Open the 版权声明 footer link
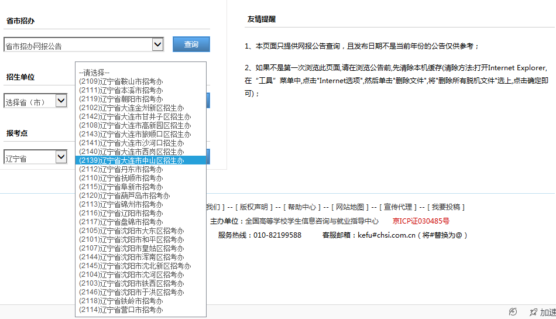The width and height of the screenshot is (556, 319). point(255,207)
